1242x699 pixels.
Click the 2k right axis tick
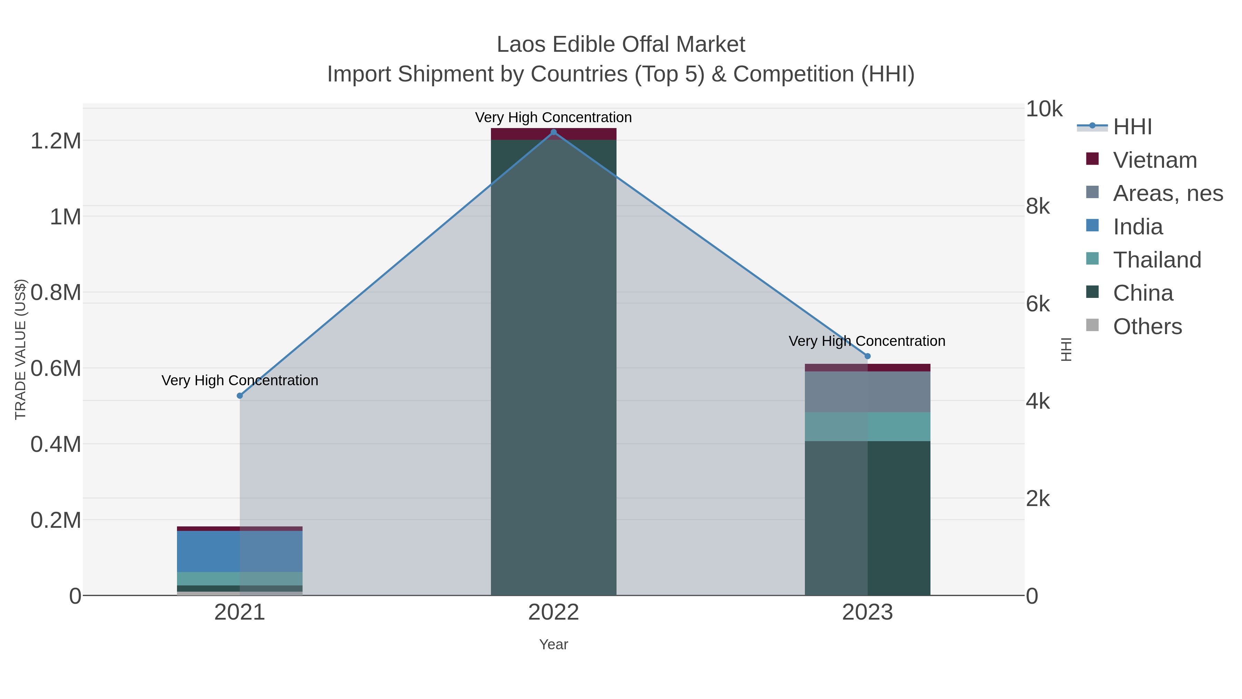(1037, 498)
